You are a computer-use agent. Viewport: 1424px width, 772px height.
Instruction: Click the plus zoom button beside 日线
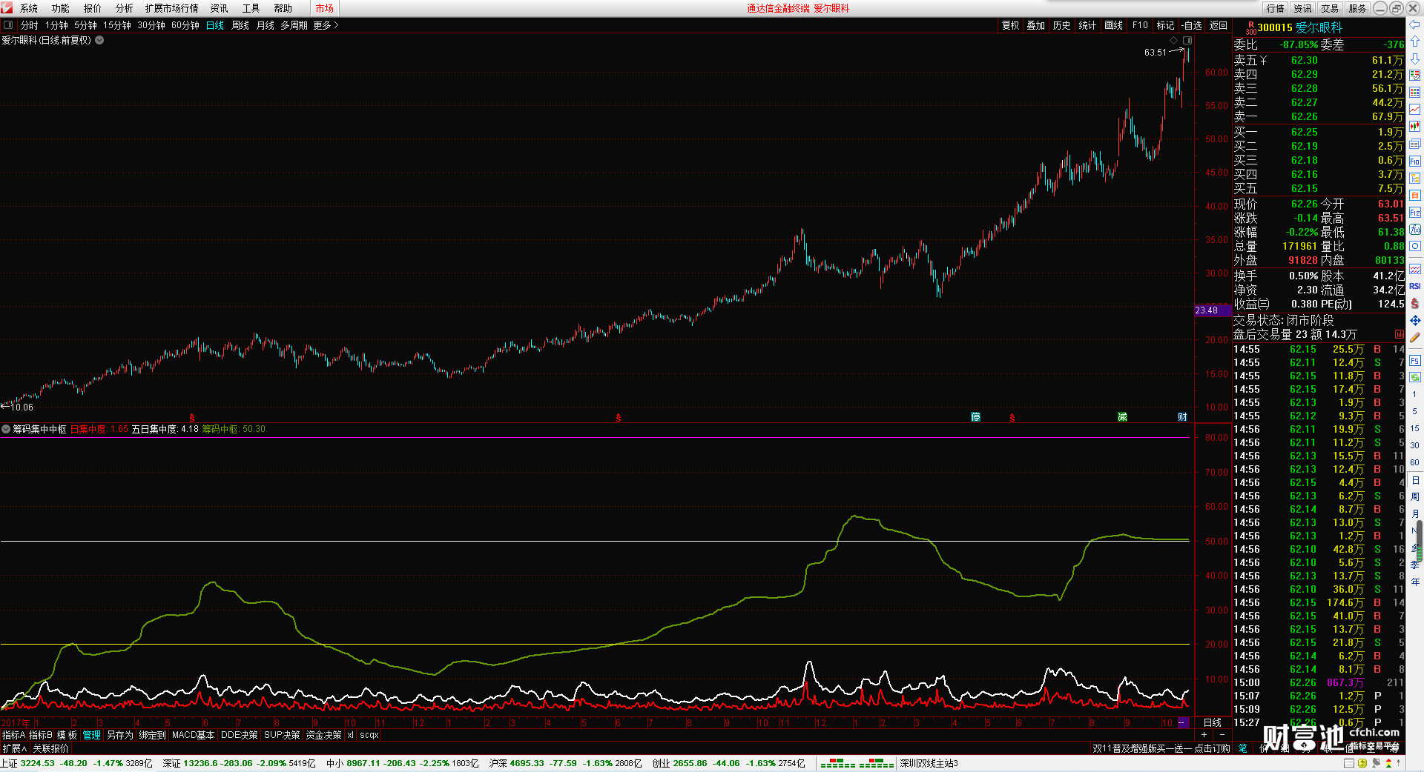click(x=1204, y=735)
